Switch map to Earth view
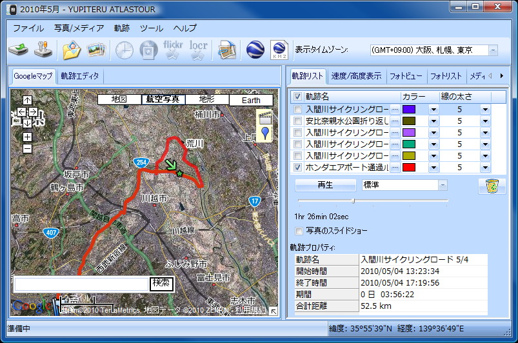 click(x=251, y=100)
